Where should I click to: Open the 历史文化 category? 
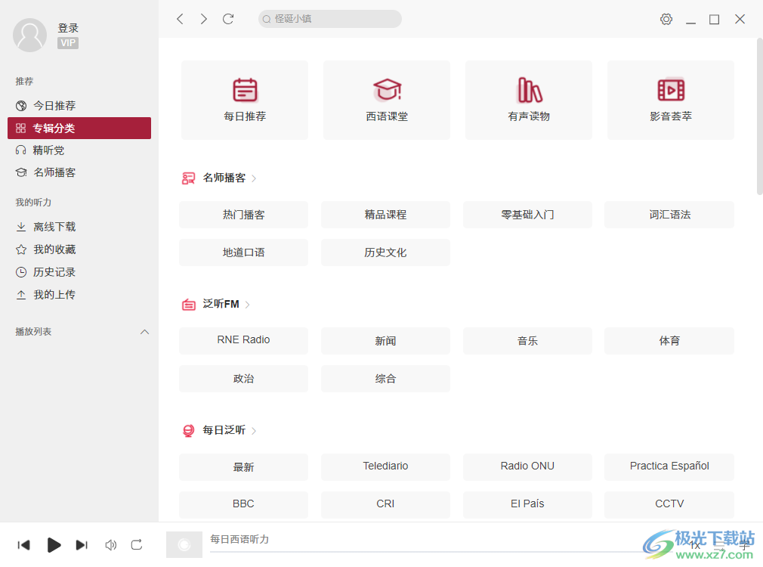pos(385,253)
